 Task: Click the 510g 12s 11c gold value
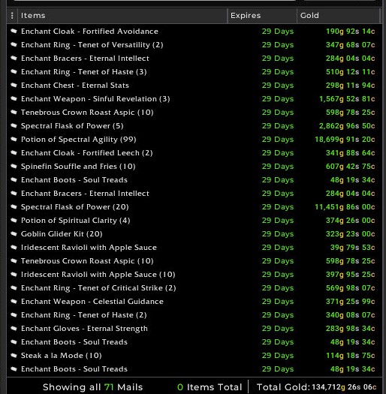coord(350,71)
